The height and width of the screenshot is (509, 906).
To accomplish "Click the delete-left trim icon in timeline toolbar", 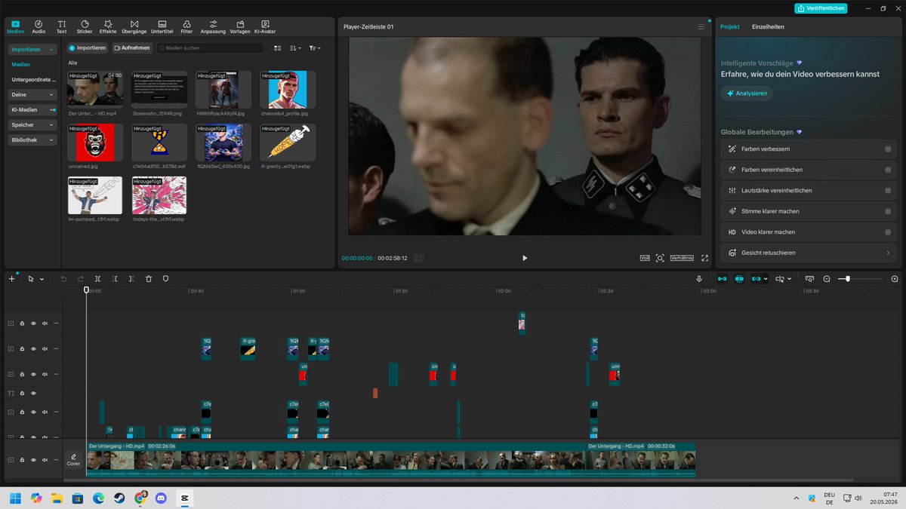I will click(x=115, y=279).
